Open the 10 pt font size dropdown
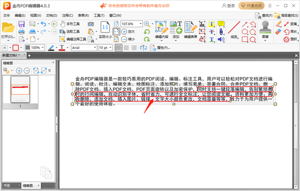 click(110, 47)
